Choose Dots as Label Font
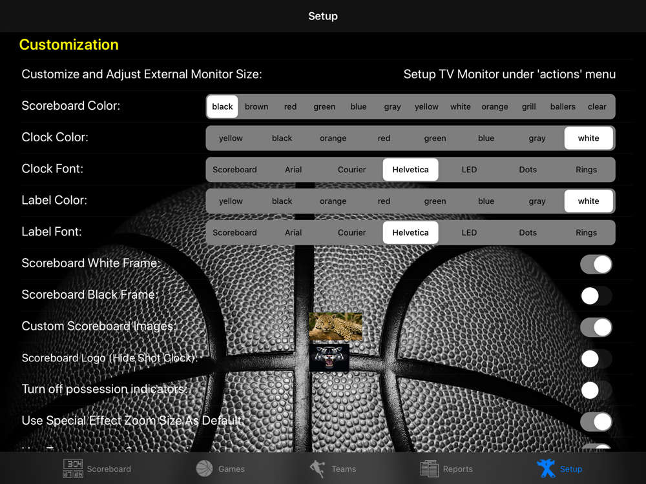This screenshot has width=646, height=484. pos(528,232)
